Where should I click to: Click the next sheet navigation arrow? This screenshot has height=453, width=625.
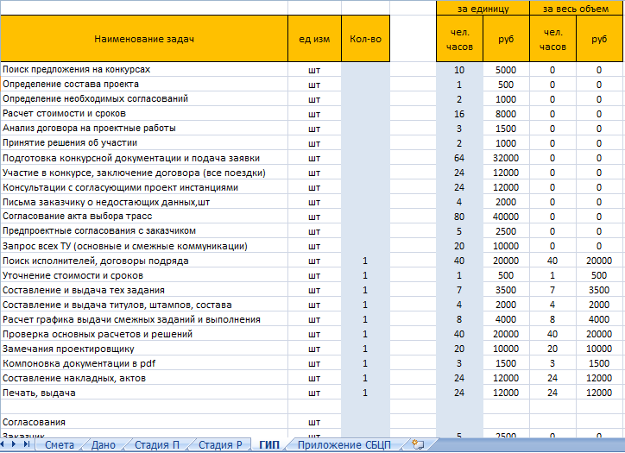[14, 444]
